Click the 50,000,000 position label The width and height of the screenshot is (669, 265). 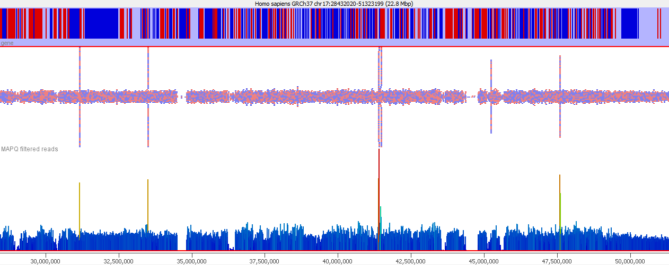[x=631, y=261]
